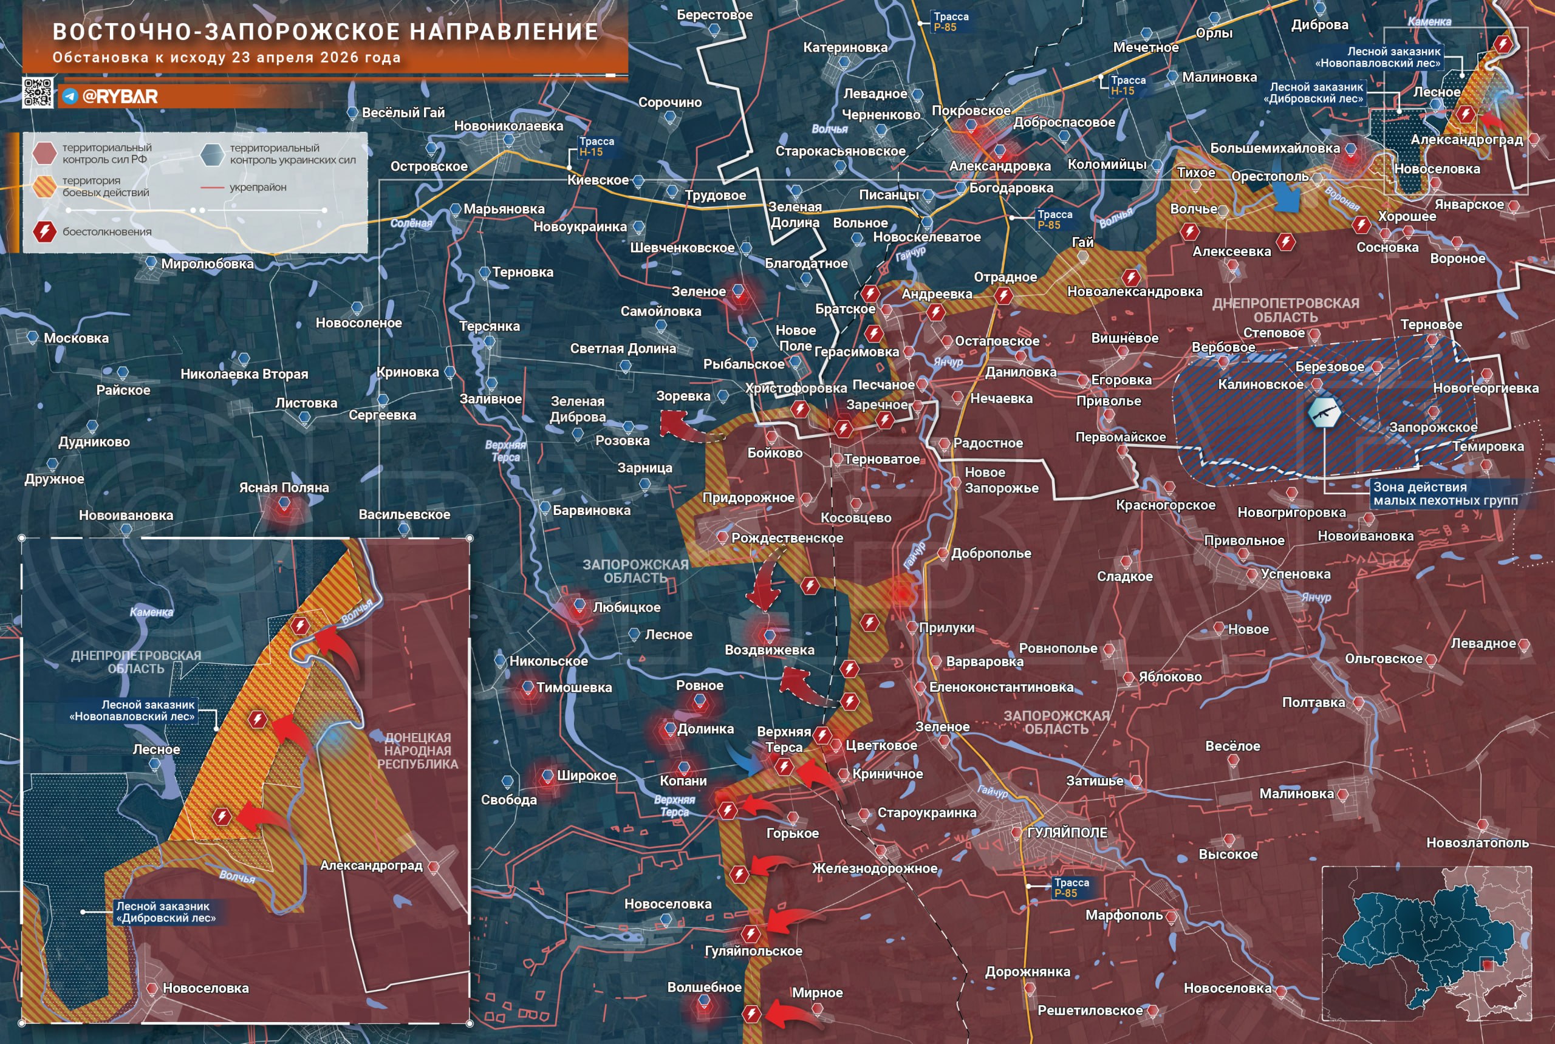Click the Зона действия малых пехотных групп label
Viewport: 1555px width, 1044px height.
click(x=1445, y=493)
